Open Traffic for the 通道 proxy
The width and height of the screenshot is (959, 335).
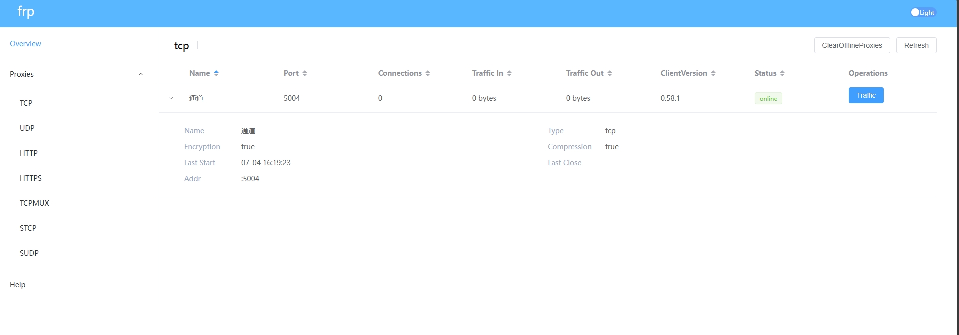(x=866, y=95)
